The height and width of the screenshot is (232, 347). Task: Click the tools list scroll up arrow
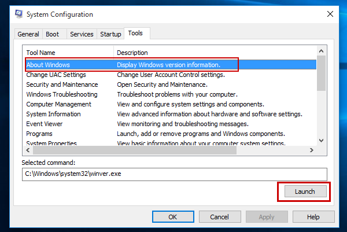[322, 51]
